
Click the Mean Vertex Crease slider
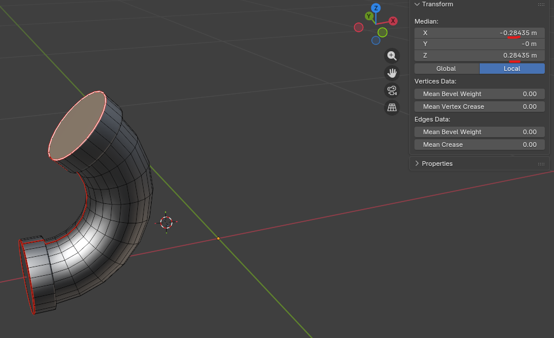click(x=480, y=107)
